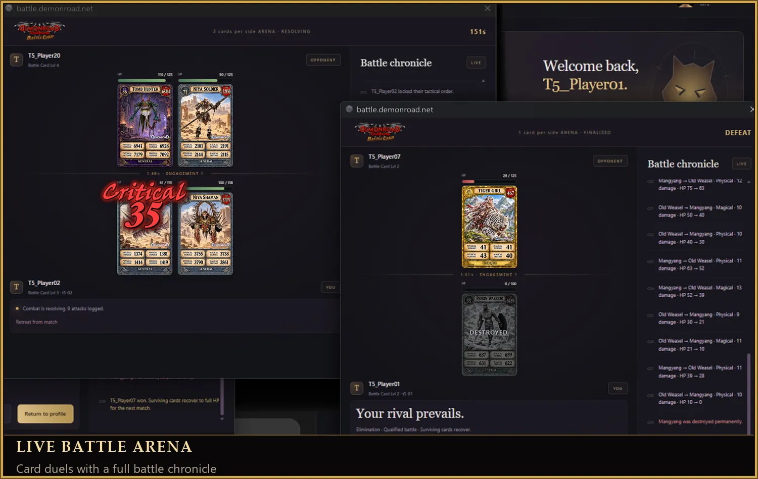Click the YOU badge next to T5_Player02
The height and width of the screenshot is (479, 758).
click(330, 287)
